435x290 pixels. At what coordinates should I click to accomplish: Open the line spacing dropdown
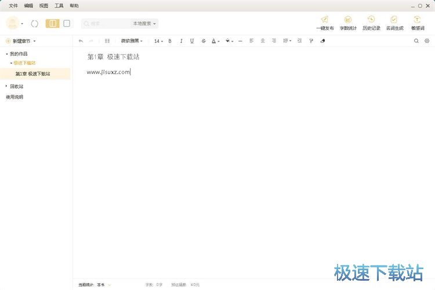287,41
